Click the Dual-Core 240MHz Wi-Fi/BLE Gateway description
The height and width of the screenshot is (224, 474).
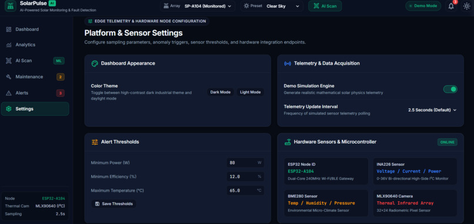click(321, 179)
